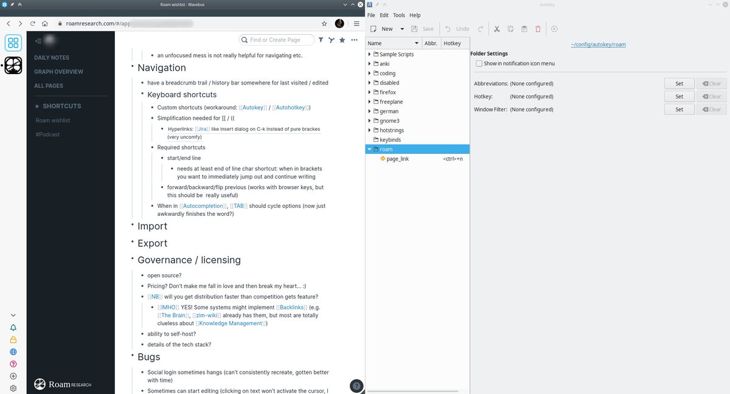Open the AutoKey File menu

coord(371,15)
